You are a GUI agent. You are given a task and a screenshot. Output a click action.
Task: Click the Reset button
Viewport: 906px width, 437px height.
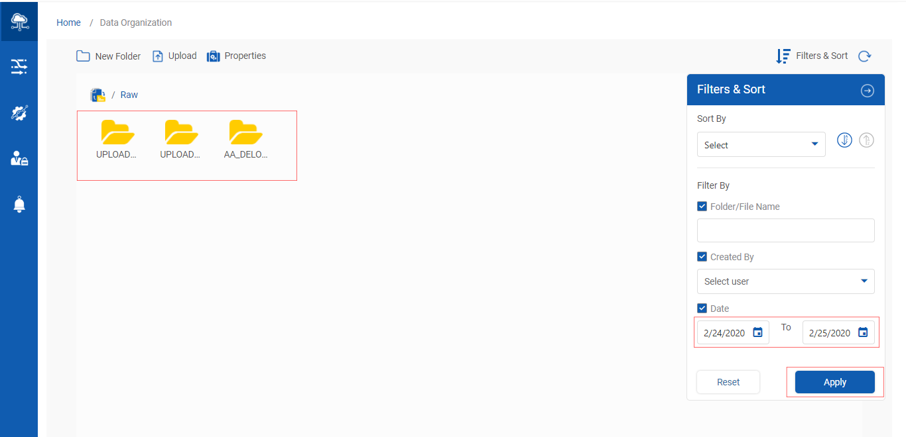click(x=728, y=382)
